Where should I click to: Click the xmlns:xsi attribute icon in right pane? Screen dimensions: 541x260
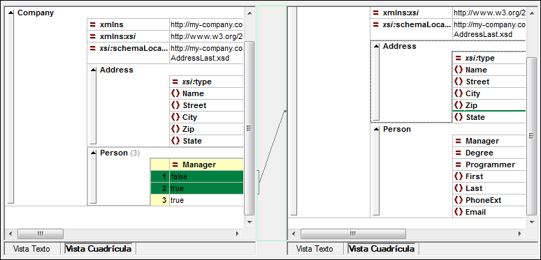pos(376,13)
